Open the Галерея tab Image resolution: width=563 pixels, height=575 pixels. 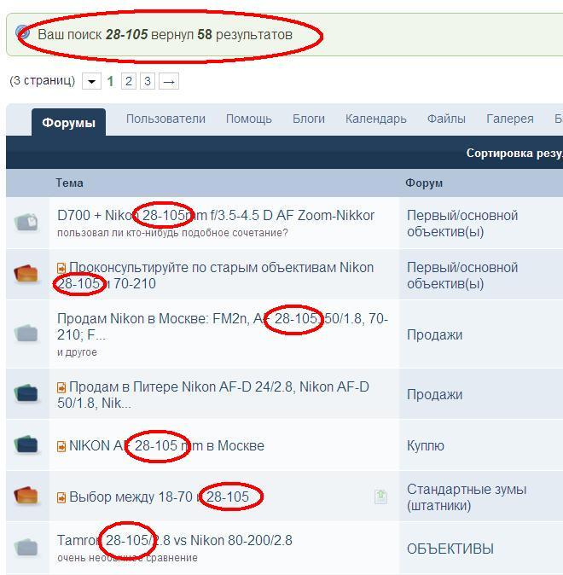(510, 119)
